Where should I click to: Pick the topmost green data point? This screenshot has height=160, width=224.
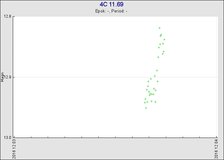(x=159, y=28)
